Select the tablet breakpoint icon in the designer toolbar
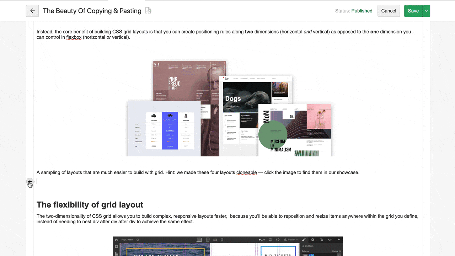455x256 pixels. coord(207,239)
